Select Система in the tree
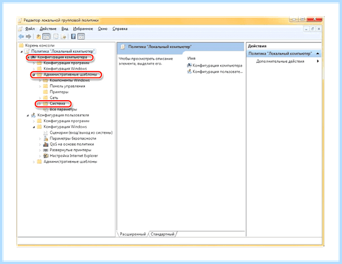The height and width of the screenshot is (264, 342). 58,104
